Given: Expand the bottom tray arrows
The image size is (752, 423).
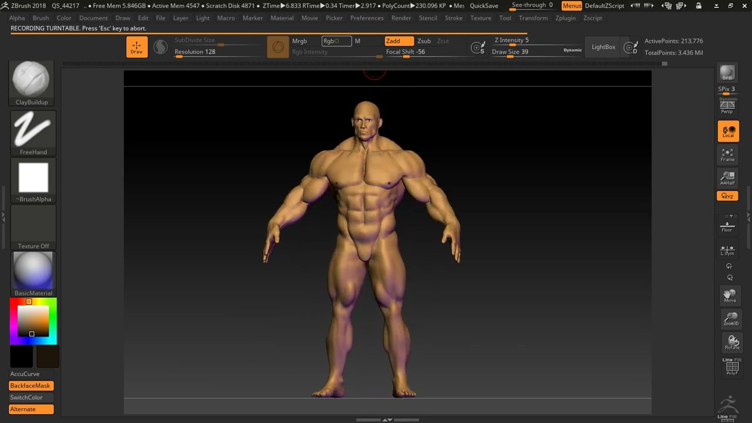Looking at the screenshot, I should coord(388,419).
